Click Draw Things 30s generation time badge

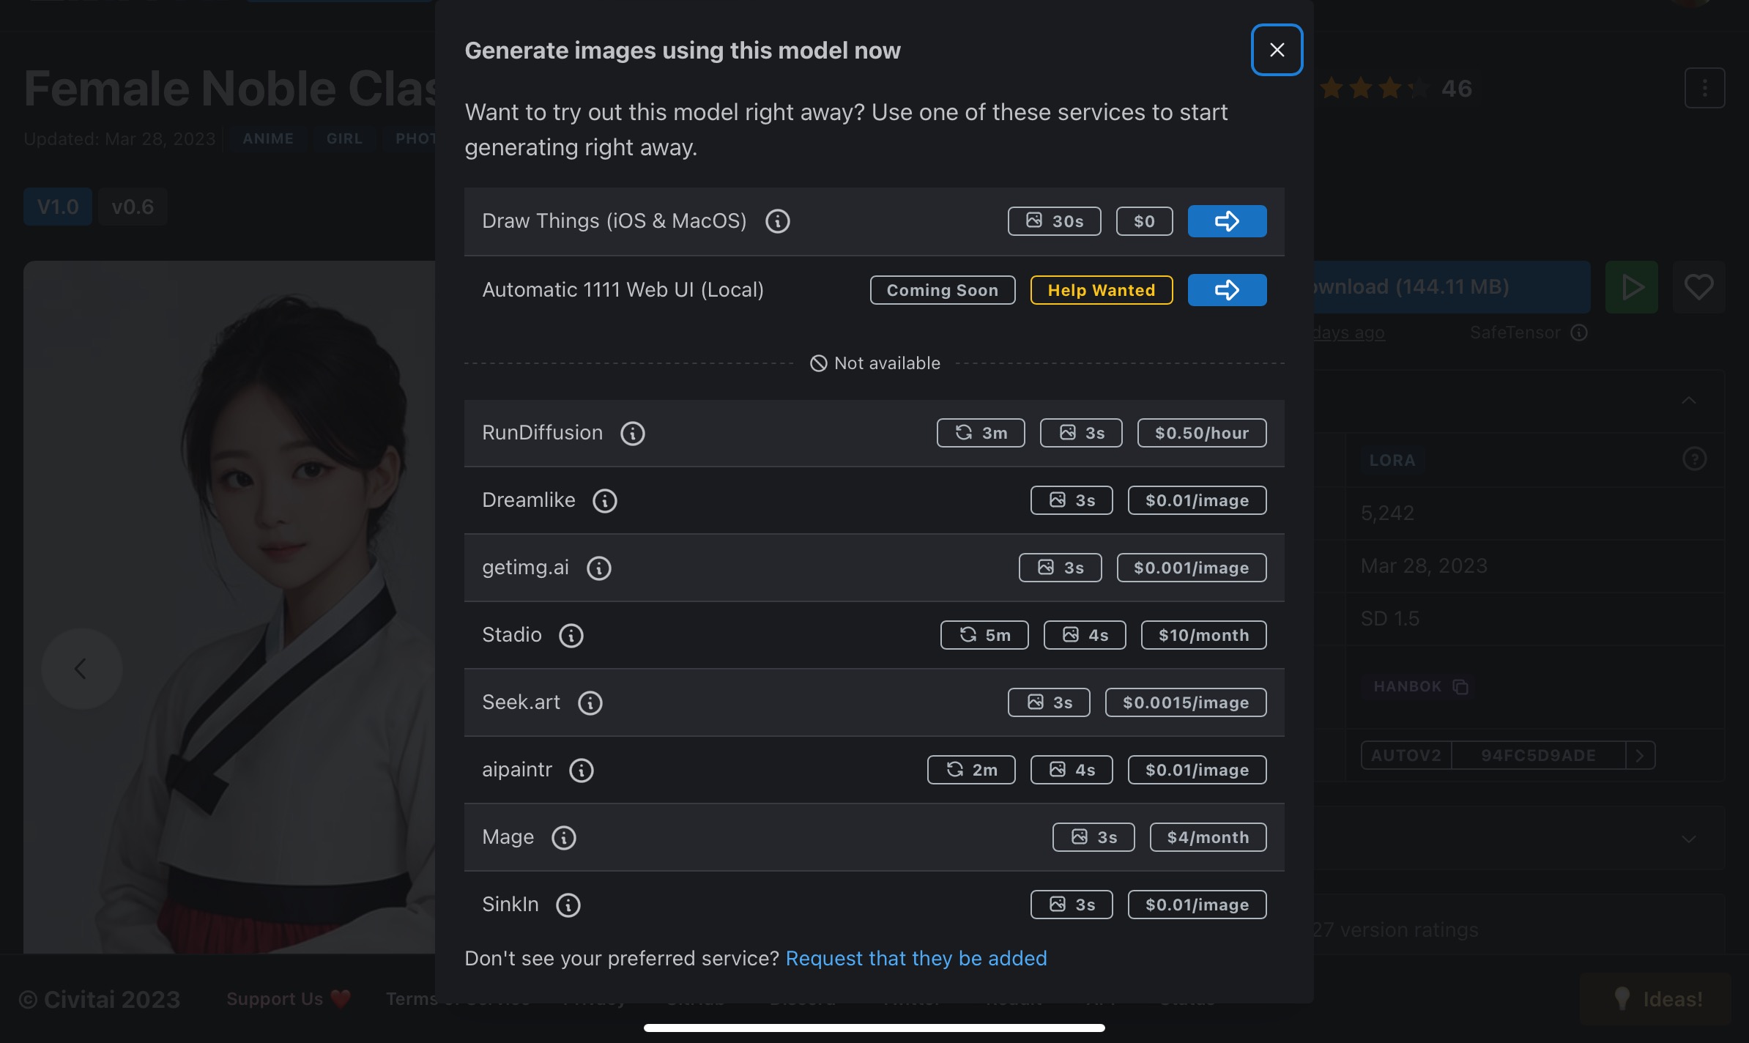pos(1054,221)
